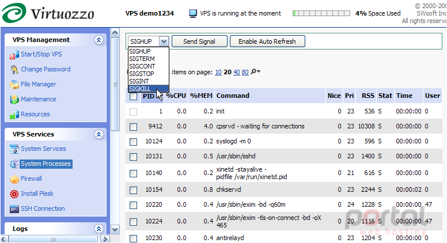The width and height of the screenshot is (447, 243).
Task: Tick the checkbox for sshd process 10131
Action: [x=133, y=157]
